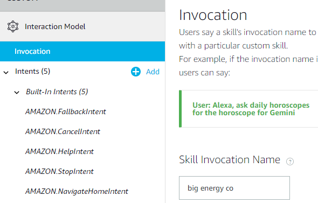The height and width of the screenshot is (203, 318).
Task: Click the Interaction Model atom icon
Action: click(x=13, y=26)
